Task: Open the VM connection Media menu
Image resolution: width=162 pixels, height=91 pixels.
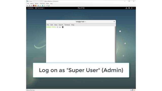Action: [37, 4]
